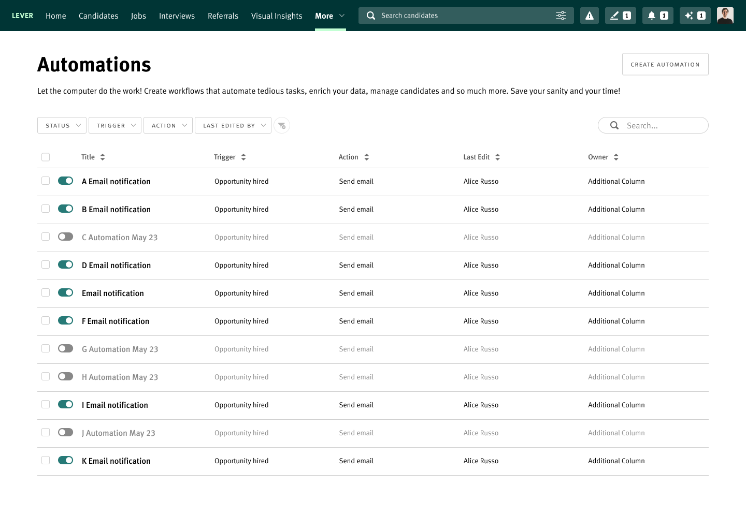Open the A Email notification automation

tap(116, 182)
